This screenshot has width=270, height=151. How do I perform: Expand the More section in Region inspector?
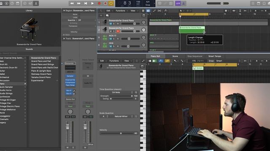point(64,35)
